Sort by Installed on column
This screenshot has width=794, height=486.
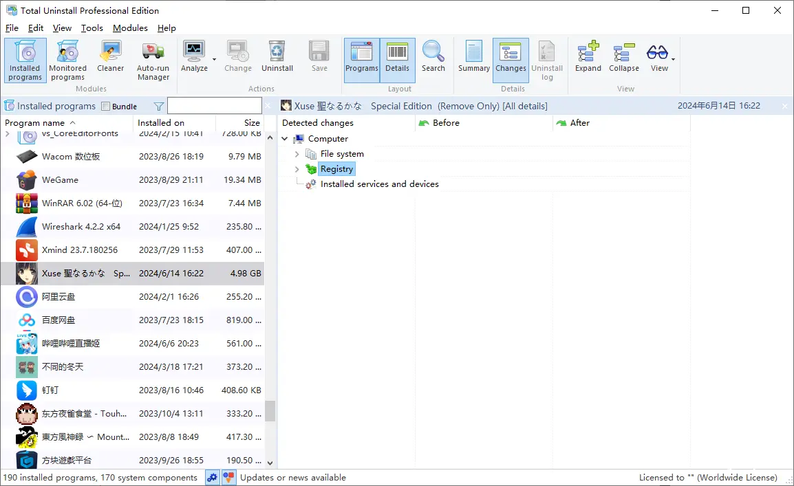pyautogui.click(x=174, y=123)
